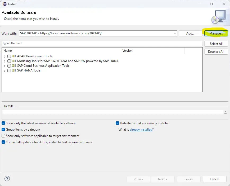
Task: Select the SAP HANA Tools row text
Action: [x=29, y=70]
